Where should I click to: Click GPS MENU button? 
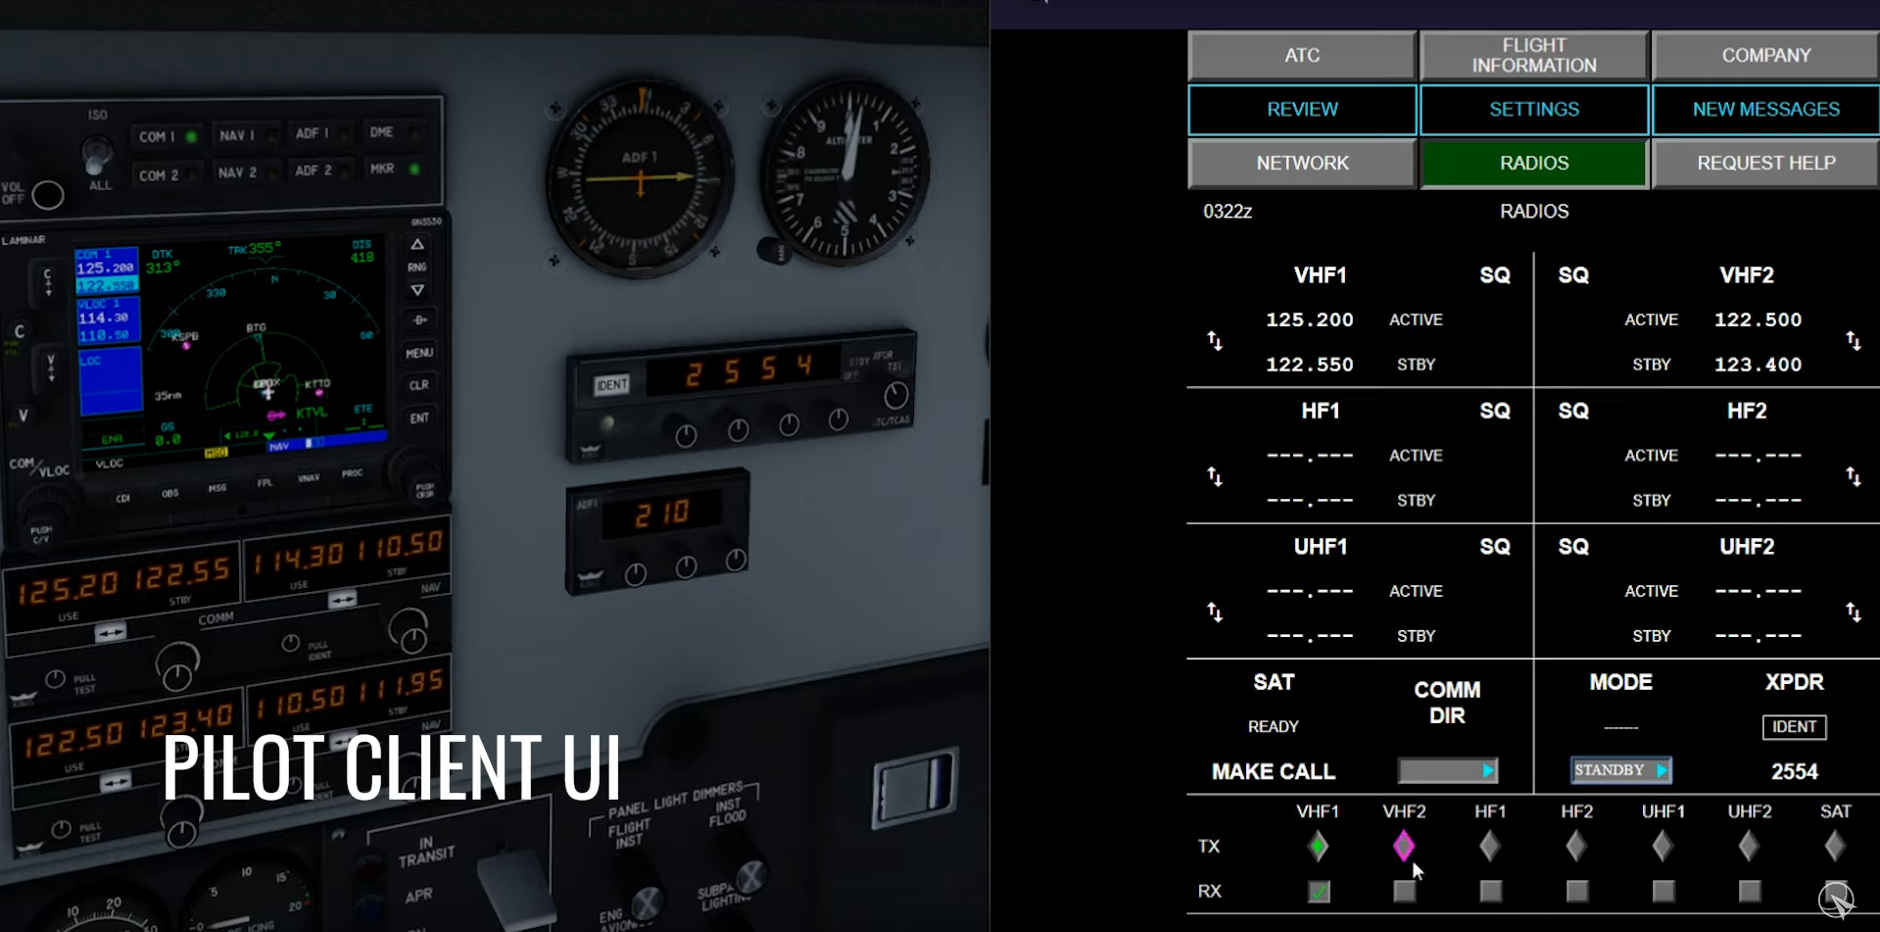tap(419, 353)
